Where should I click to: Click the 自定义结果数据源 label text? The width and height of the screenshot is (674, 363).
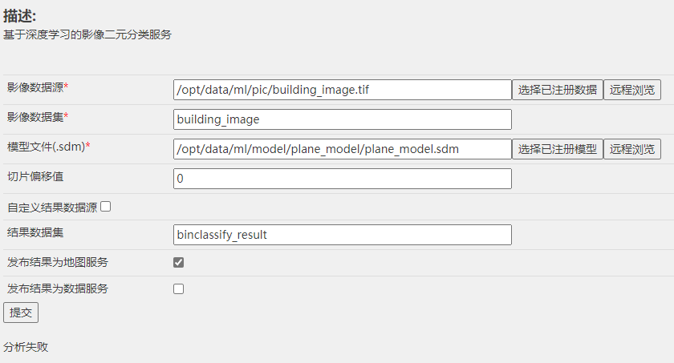[x=52, y=208]
